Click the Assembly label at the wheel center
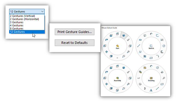 click(117, 81)
